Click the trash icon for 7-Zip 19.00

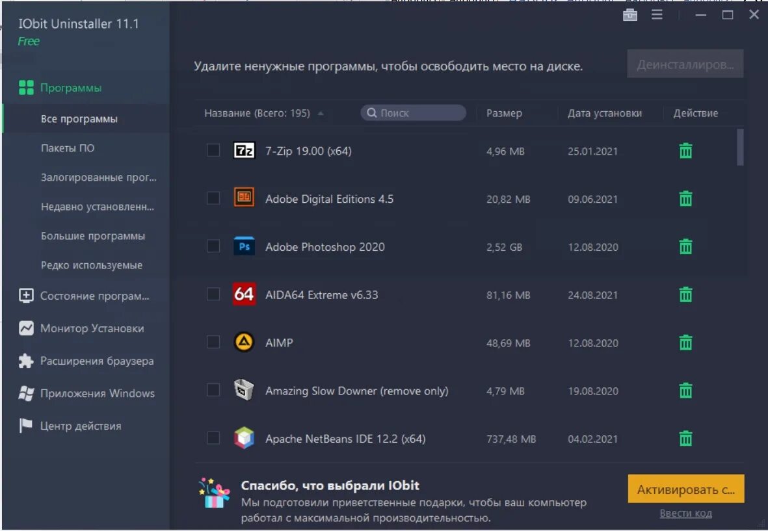[x=685, y=151]
